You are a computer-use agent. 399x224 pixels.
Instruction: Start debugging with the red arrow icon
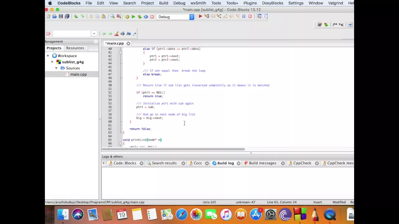[x=200, y=16]
